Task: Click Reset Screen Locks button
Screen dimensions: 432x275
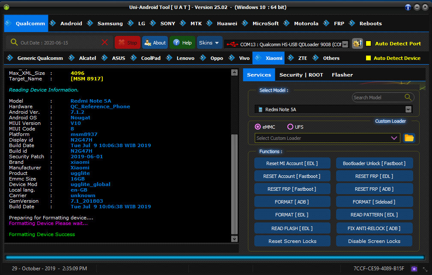Action: [x=292, y=241]
